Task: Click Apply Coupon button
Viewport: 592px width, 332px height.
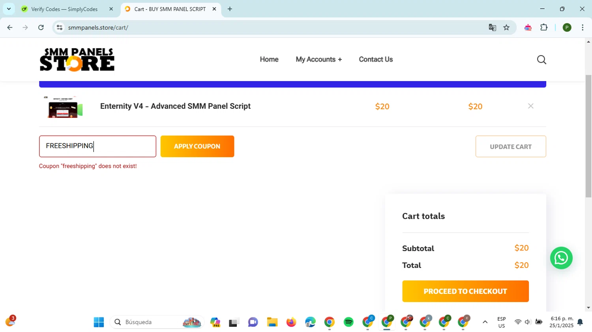Action: 197,146
